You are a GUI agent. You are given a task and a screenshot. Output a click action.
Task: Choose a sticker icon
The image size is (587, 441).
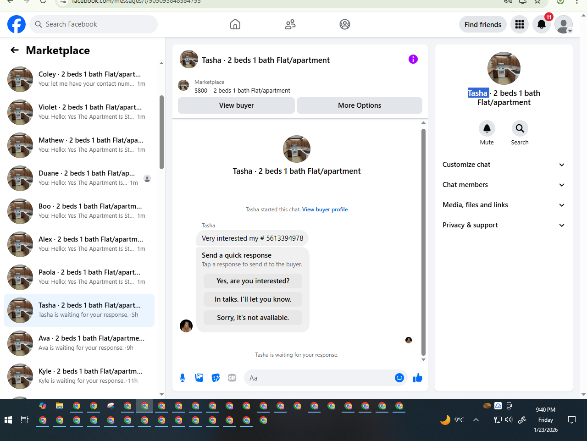tap(216, 378)
